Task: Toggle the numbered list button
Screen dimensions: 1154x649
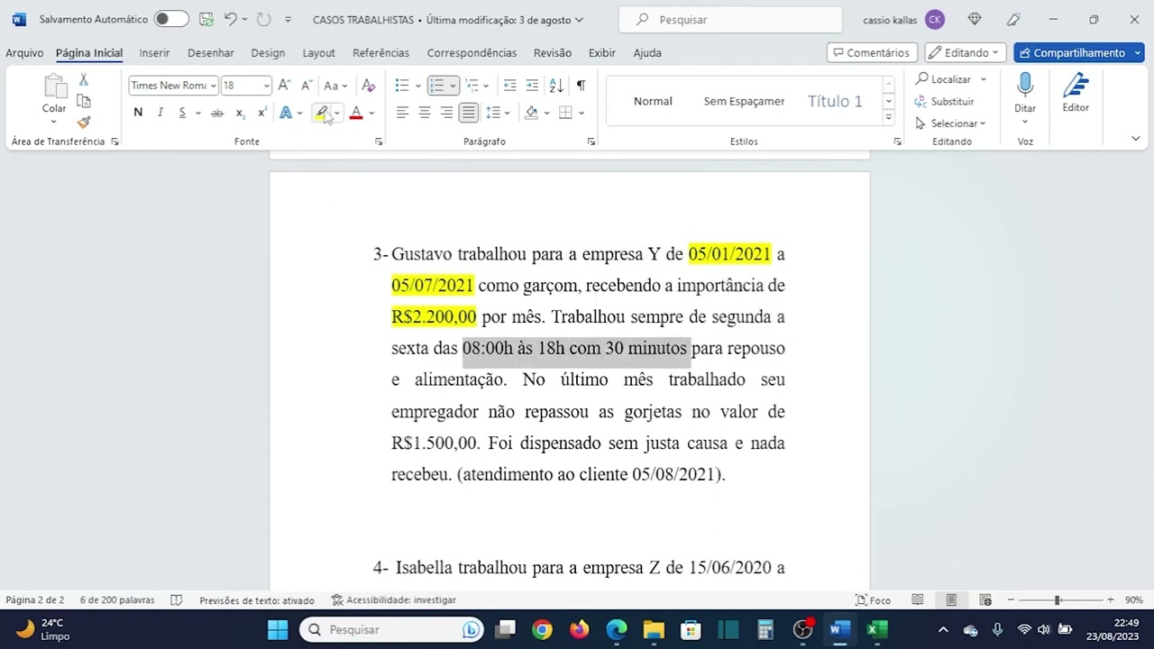Action: click(437, 86)
